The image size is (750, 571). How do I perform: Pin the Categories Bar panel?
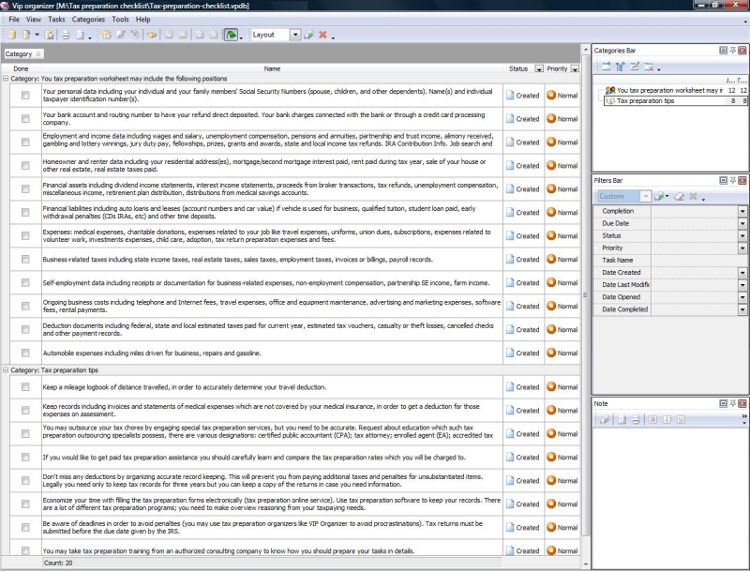click(x=732, y=50)
